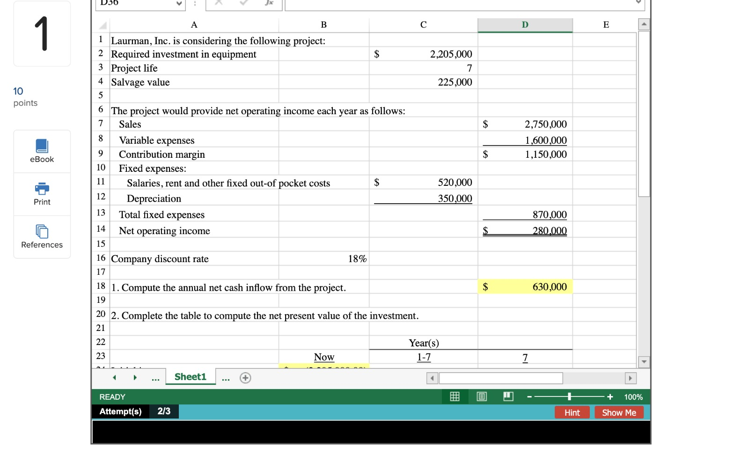Image resolution: width=749 pixels, height=455 pixels.
Task: Select column E header
Action: [x=606, y=25]
